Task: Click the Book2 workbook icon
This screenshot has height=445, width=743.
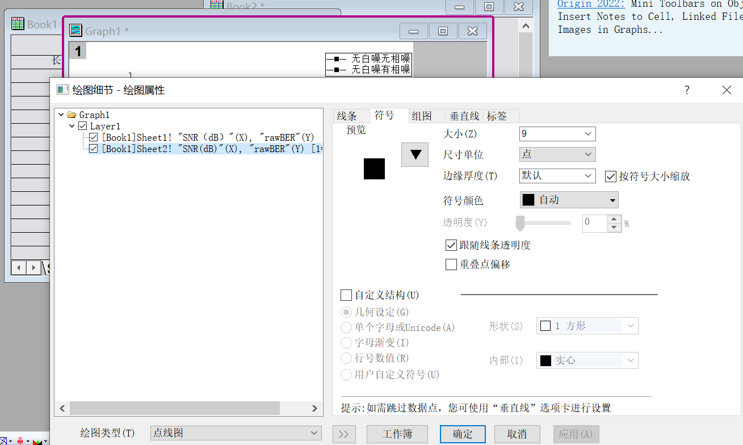Action: [216, 5]
